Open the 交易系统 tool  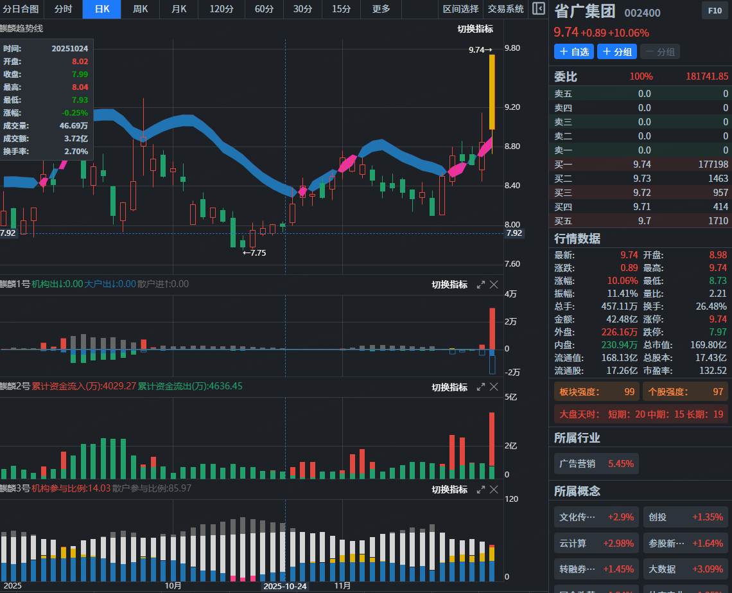[505, 9]
